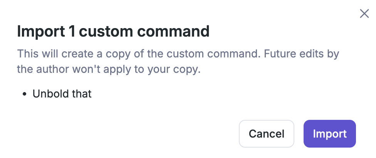Click the white-outlined Cancel button
This screenshot has width=376, height=158.
tap(267, 134)
